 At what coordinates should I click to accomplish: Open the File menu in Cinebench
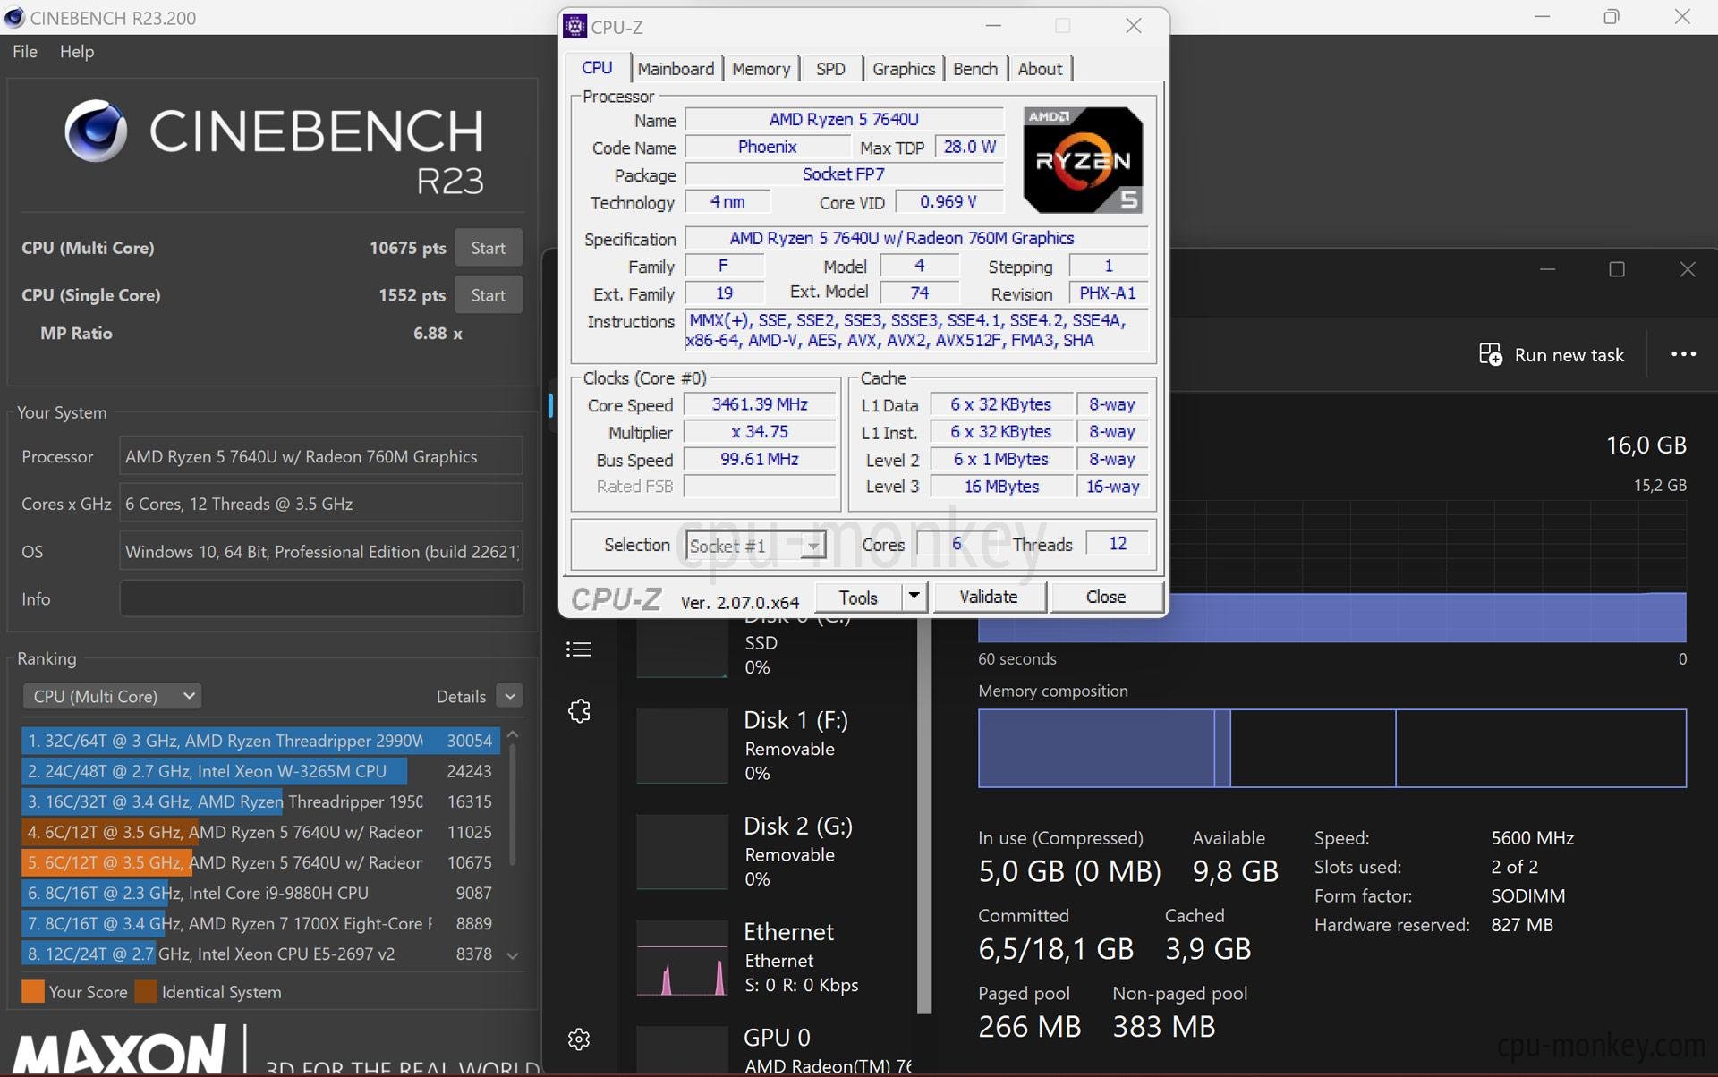(x=25, y=51)
